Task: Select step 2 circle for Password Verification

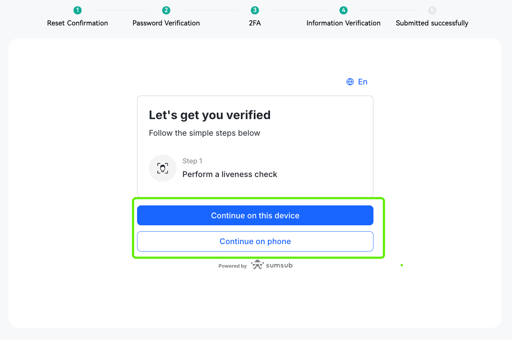Action: 166,10
